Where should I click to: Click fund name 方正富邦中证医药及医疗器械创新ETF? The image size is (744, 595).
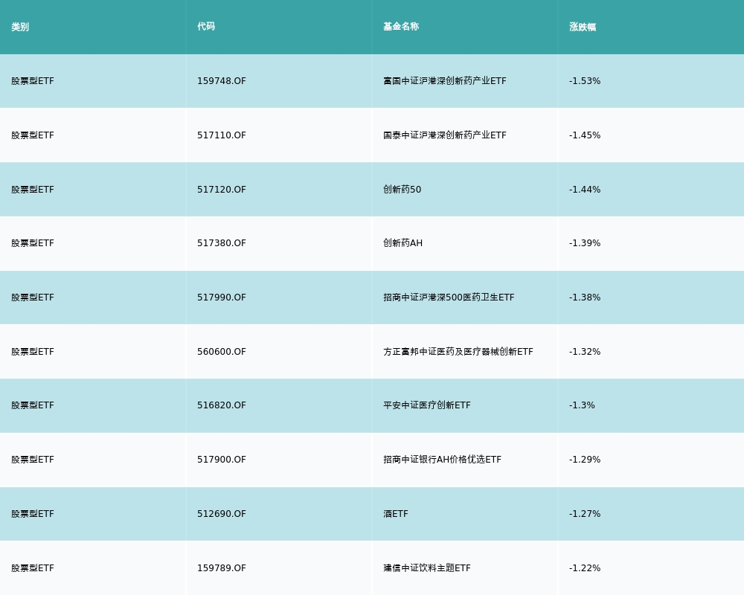(458, 352)
